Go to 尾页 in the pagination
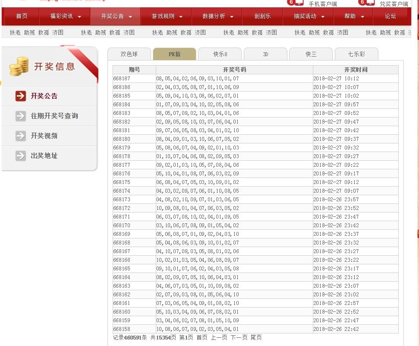 [x=256, y=337]
